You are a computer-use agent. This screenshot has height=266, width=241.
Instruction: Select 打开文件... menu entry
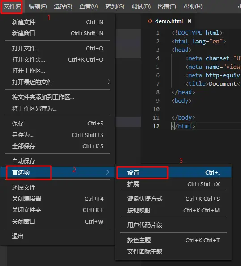(x=58, y=49)
